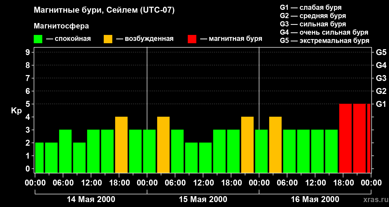Image resolution: width=389 pixels, height=207 pixels.
Task: Click the G2 label on right axis
Action: tap(381, 91)
